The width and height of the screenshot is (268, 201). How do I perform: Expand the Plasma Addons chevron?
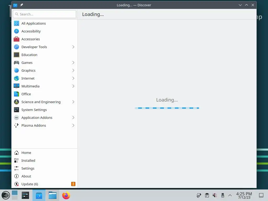pos(73,125)
